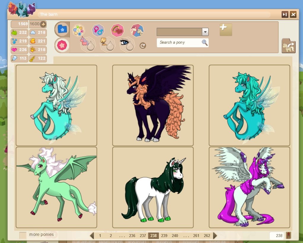Viewport: 303px width, 243px height.
Task: Go to previous page with left arrow
Action: point(92,236)
